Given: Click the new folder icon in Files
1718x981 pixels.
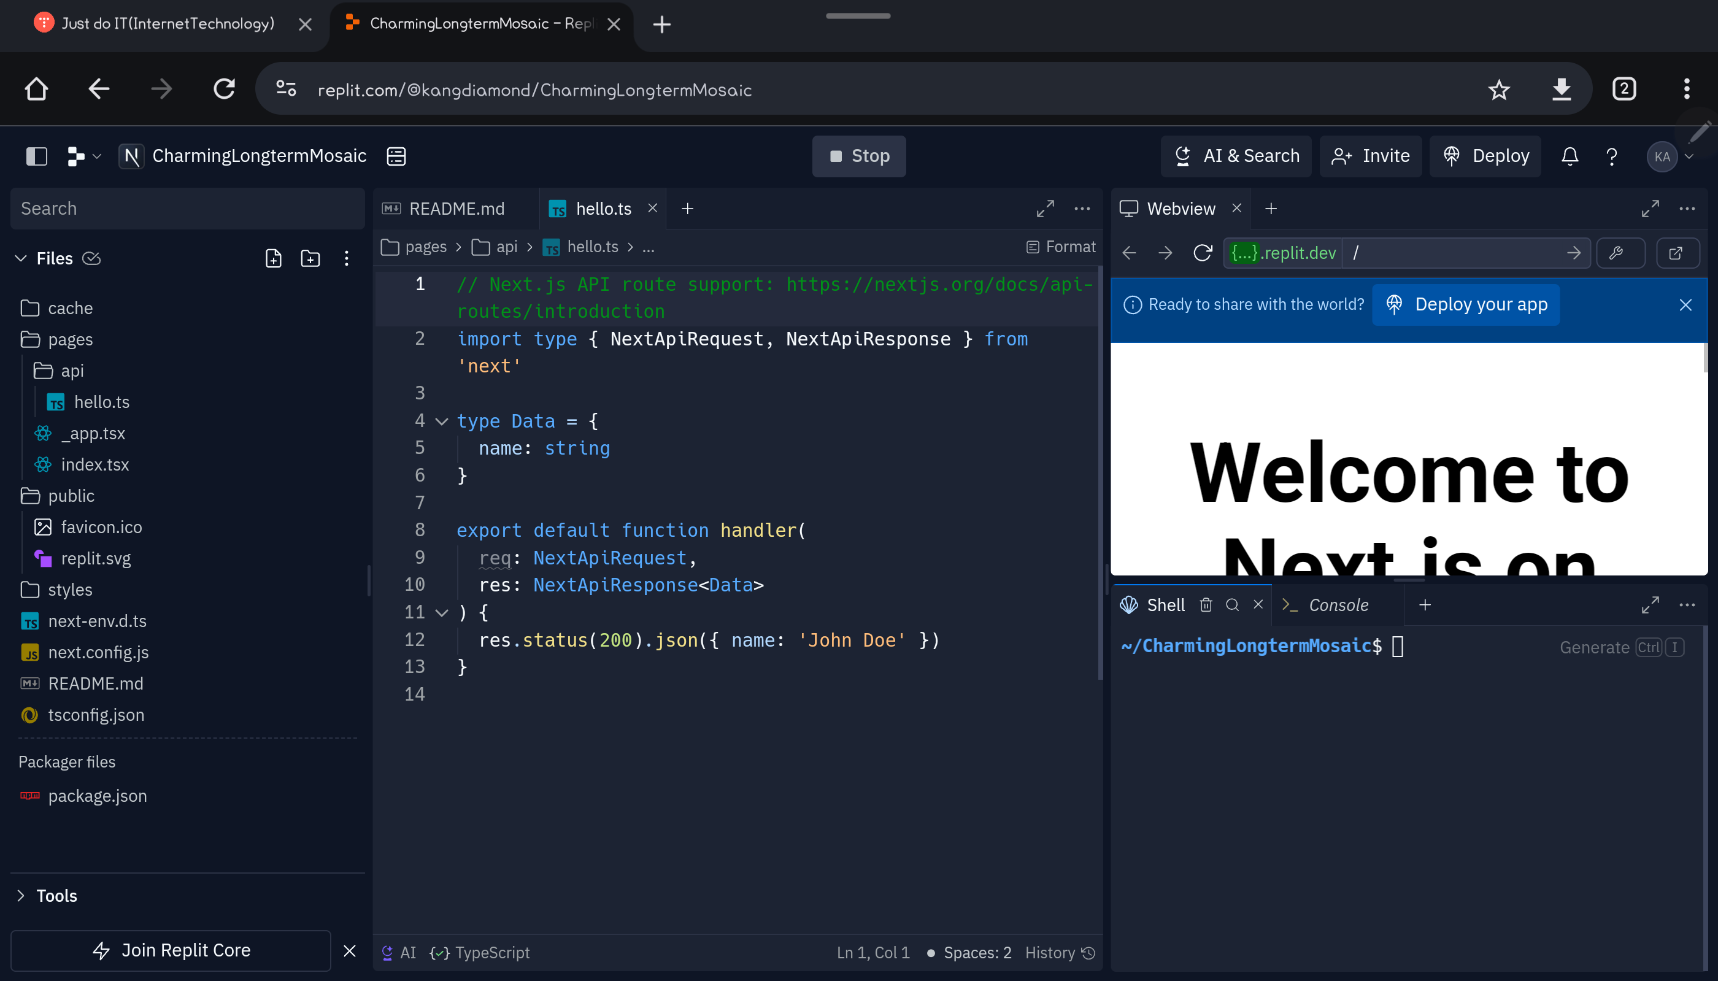Looking at the screenshot, I should point(310,258).
